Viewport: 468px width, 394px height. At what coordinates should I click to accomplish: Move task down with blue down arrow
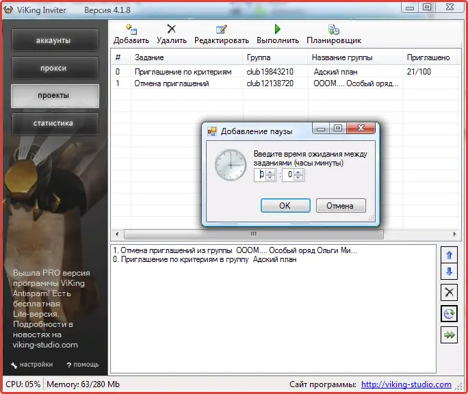pyautogui.click(x=449, y=272)
